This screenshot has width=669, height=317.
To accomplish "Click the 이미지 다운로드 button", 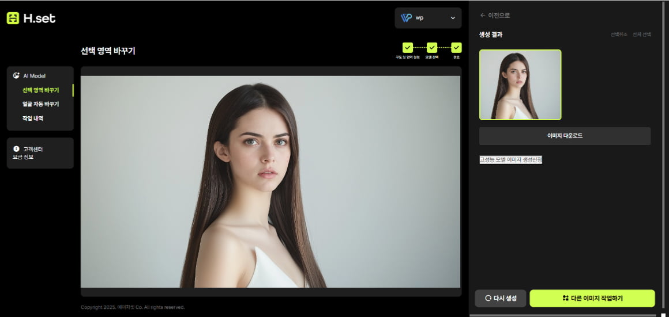I will [x=565, y=136].
